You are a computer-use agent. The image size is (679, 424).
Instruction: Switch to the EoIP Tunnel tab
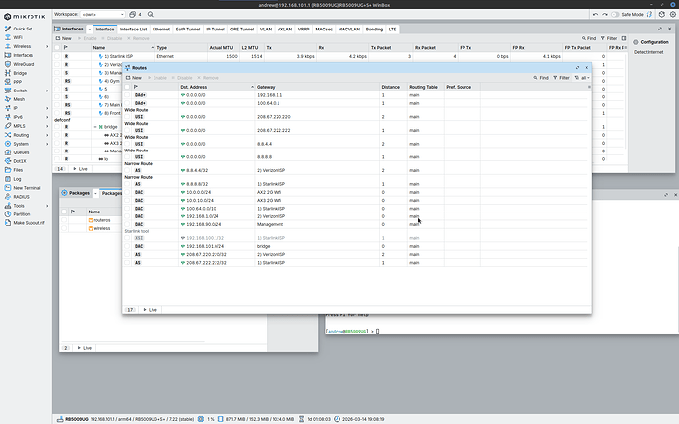pyautogui.click(x=188, y=29)
